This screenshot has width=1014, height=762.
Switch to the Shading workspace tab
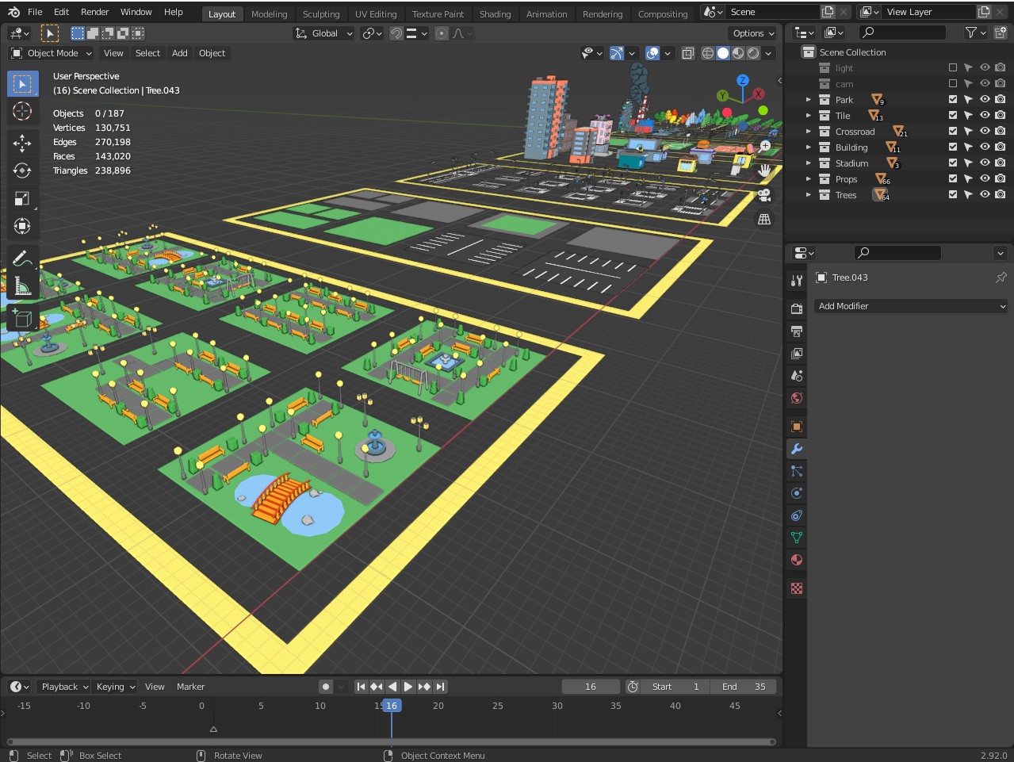(x=495, y=13)
